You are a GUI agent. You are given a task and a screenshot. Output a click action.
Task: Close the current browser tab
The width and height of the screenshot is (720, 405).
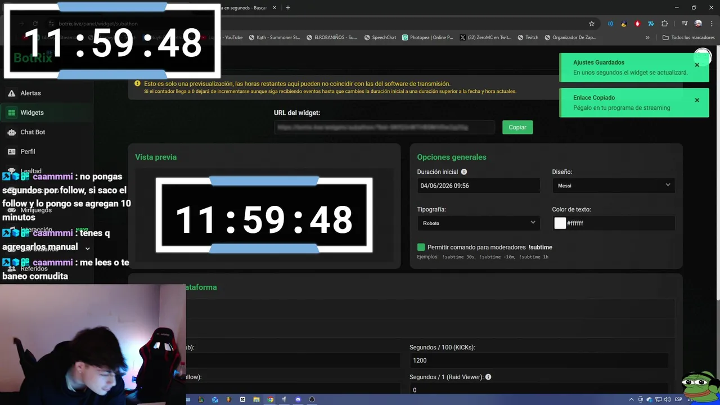click(x=274, y=8)
